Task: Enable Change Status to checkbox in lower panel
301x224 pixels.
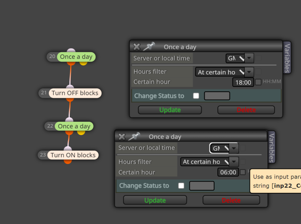Action: 181,186
